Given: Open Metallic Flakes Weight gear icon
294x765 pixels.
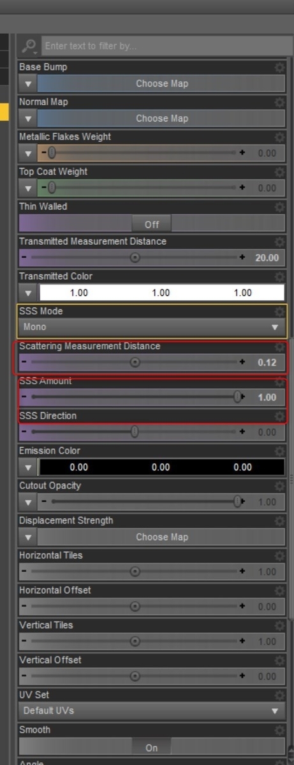Looking at the screenshot, I should [279, 138].
